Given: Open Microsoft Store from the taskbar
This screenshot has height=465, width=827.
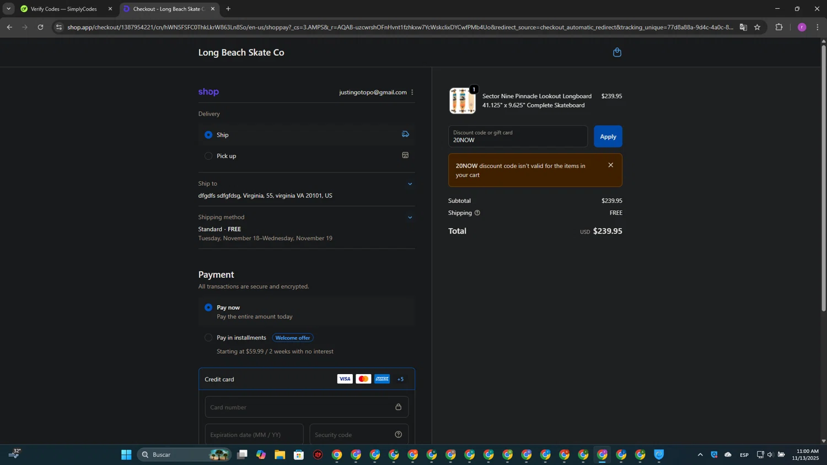Looking at the screenshot, I should click(299, 455).
